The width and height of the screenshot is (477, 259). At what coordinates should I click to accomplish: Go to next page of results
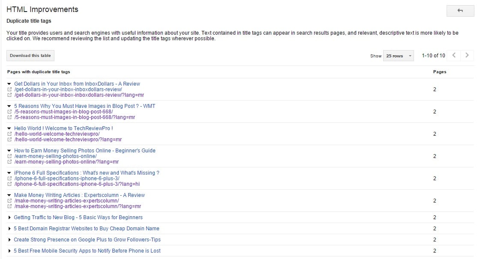point(467,55)
